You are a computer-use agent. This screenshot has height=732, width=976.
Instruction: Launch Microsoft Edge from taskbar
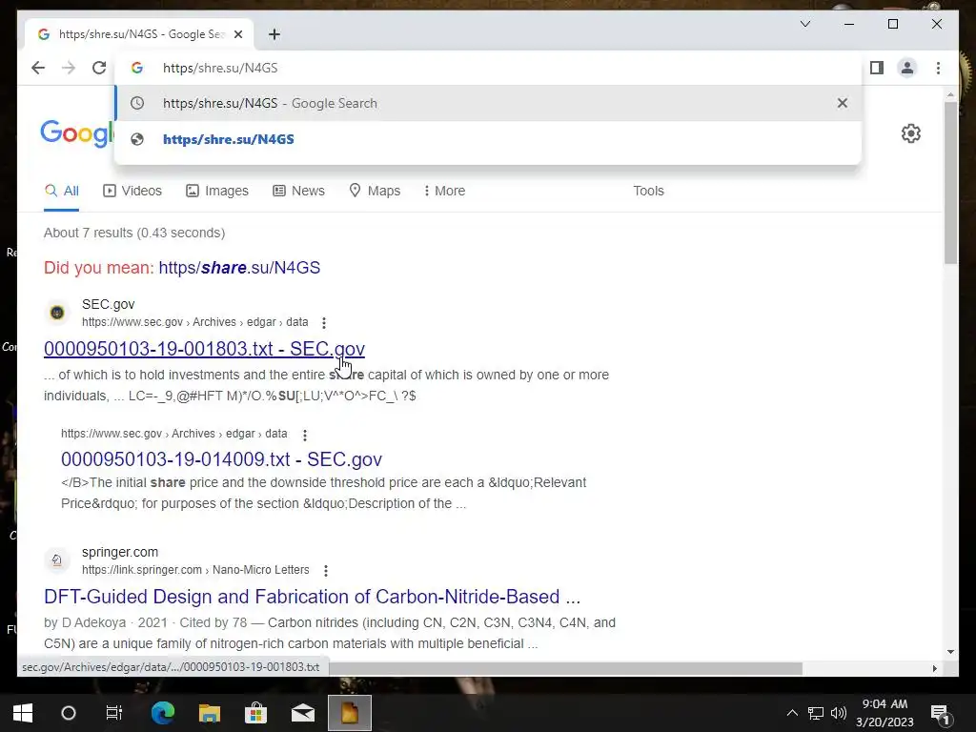[163, 713]
